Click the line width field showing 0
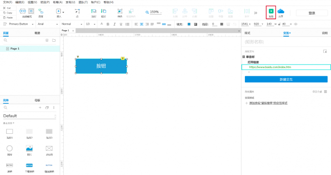The image size is (331, 175). tap(214, 24)
